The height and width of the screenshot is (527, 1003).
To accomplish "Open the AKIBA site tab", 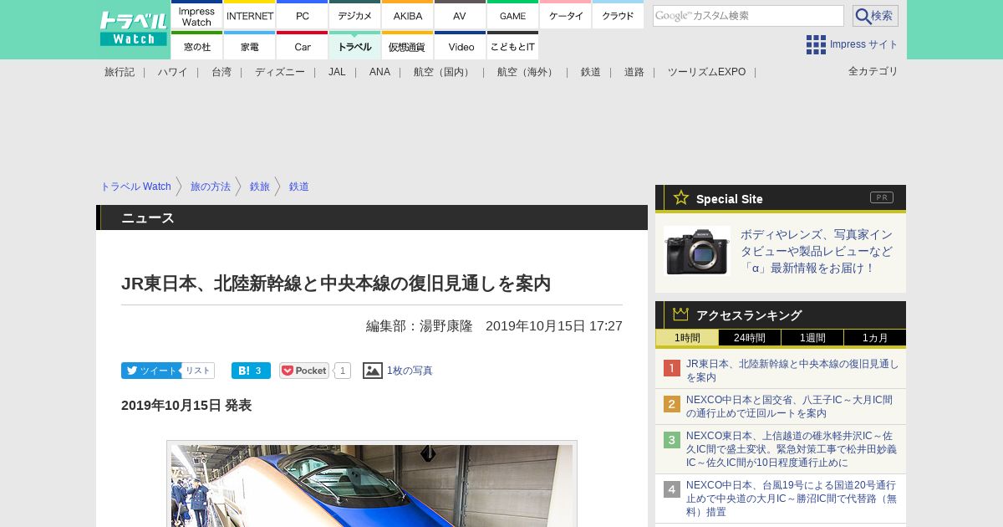I will [x=408, y=16].
